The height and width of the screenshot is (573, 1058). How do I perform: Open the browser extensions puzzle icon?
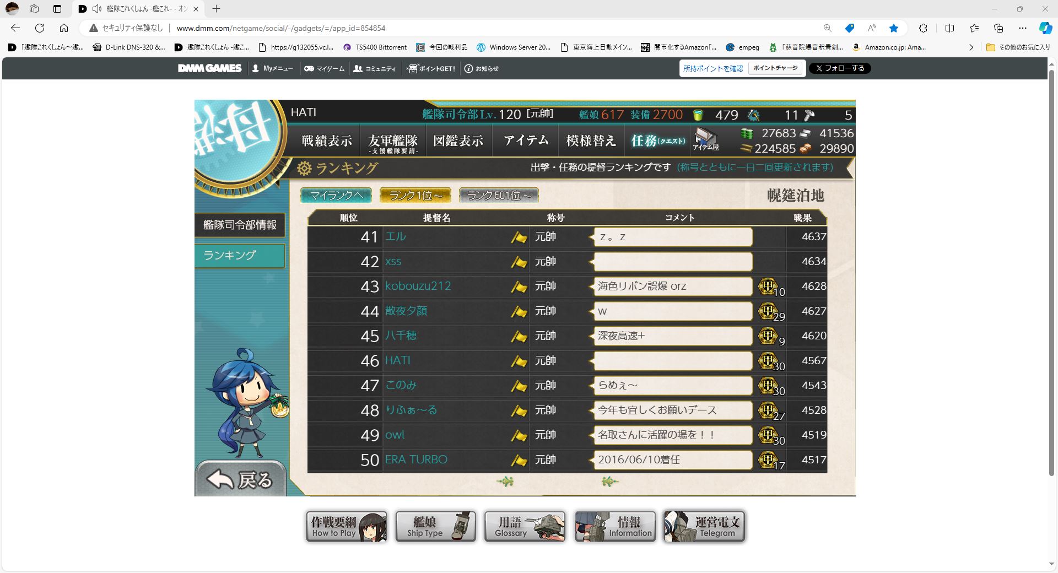[923, 28]
